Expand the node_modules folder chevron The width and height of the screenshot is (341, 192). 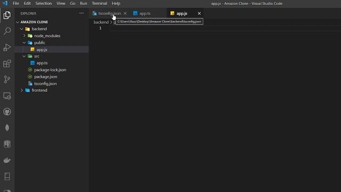click(24, 36)
